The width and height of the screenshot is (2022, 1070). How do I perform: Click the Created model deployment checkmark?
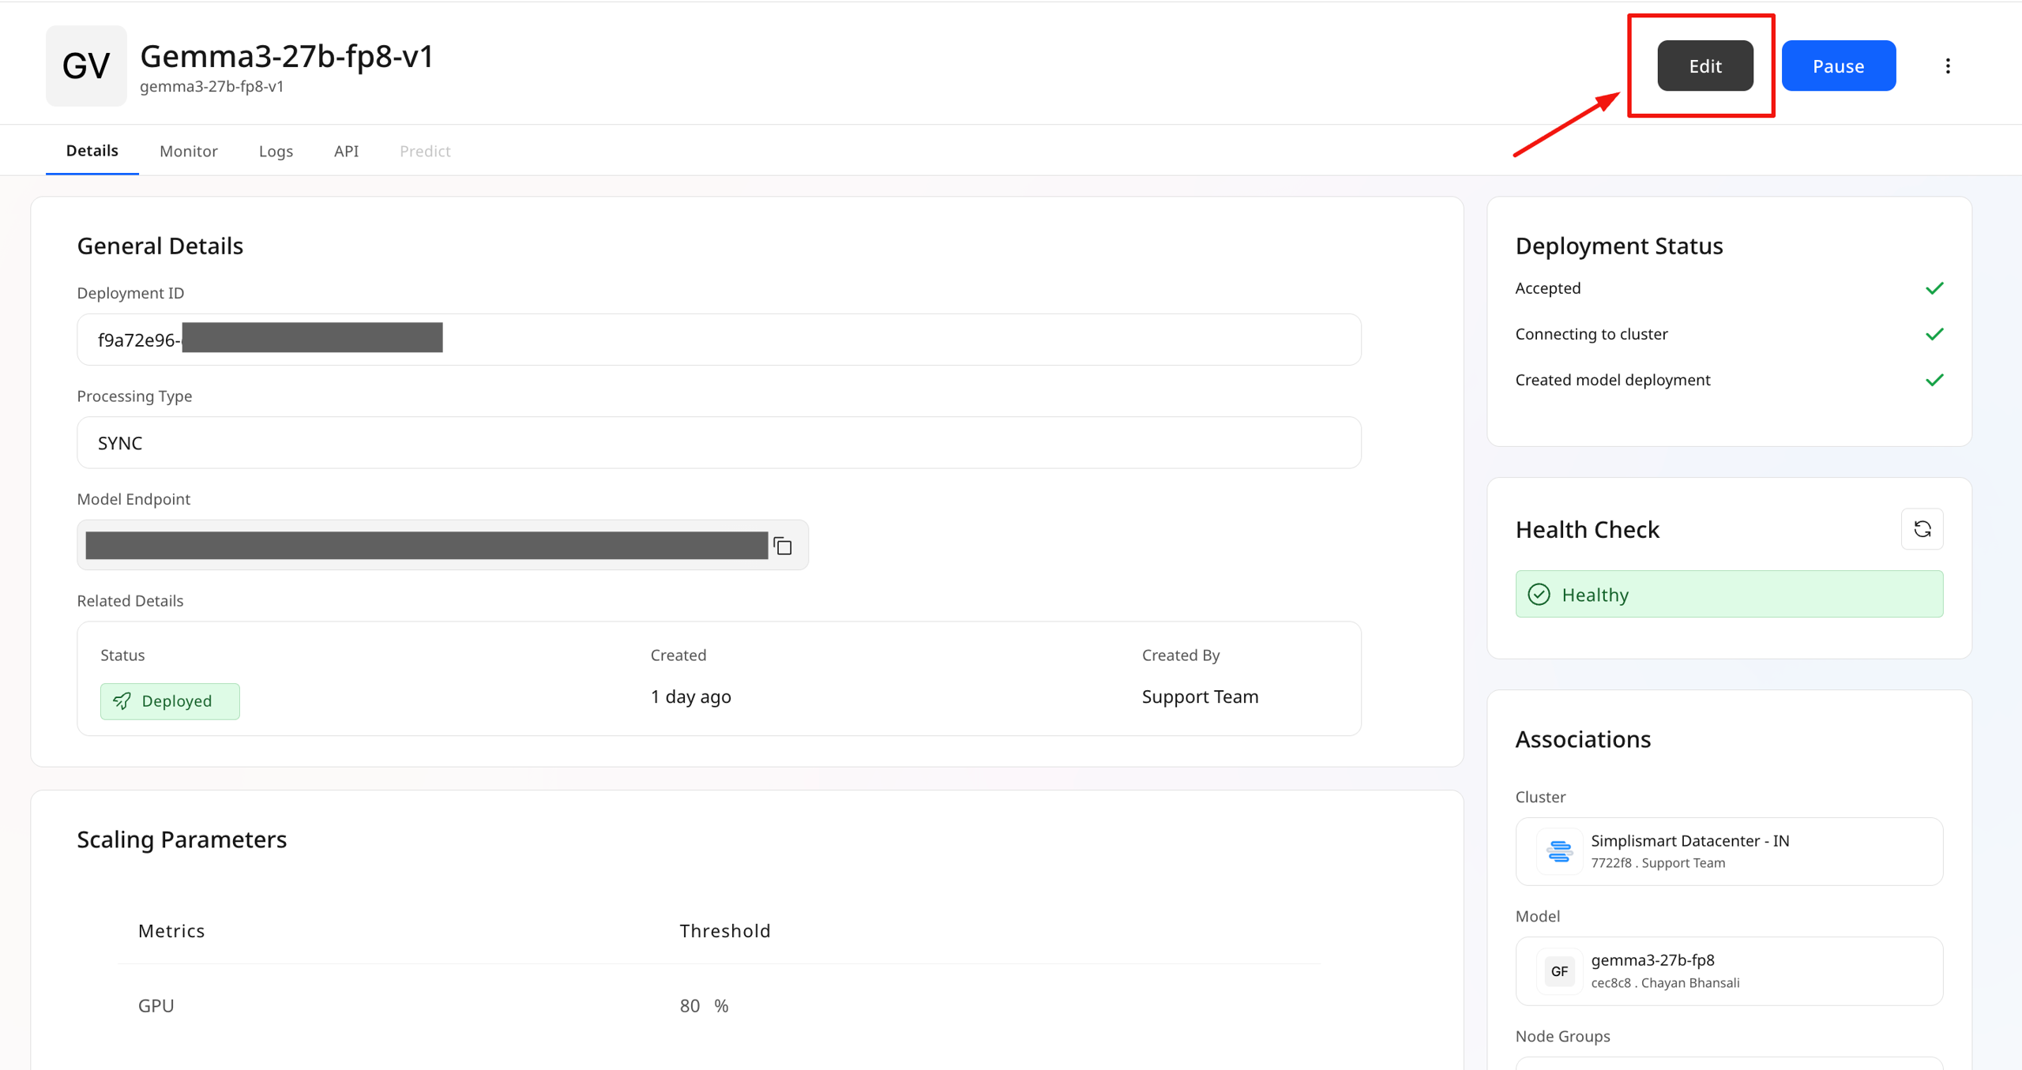pos(1935,380)
